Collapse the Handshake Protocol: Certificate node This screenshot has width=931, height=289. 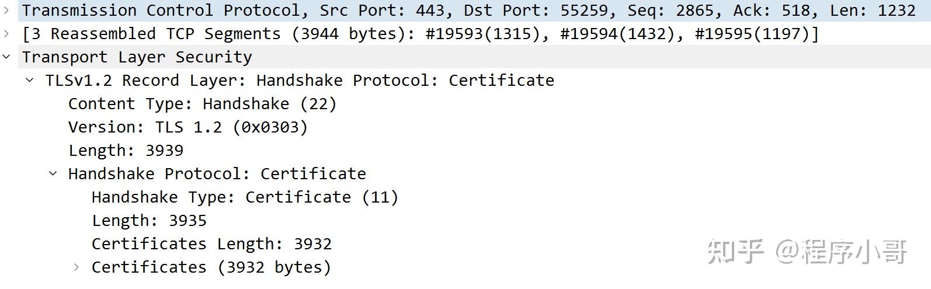53,173
